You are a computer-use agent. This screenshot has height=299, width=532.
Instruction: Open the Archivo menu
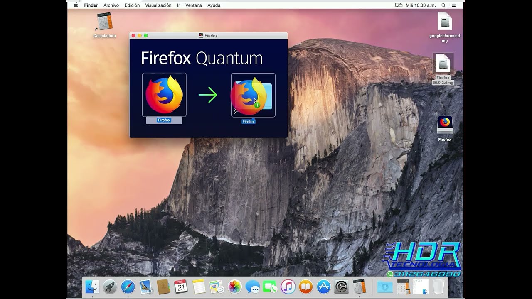tap(111, 5)
